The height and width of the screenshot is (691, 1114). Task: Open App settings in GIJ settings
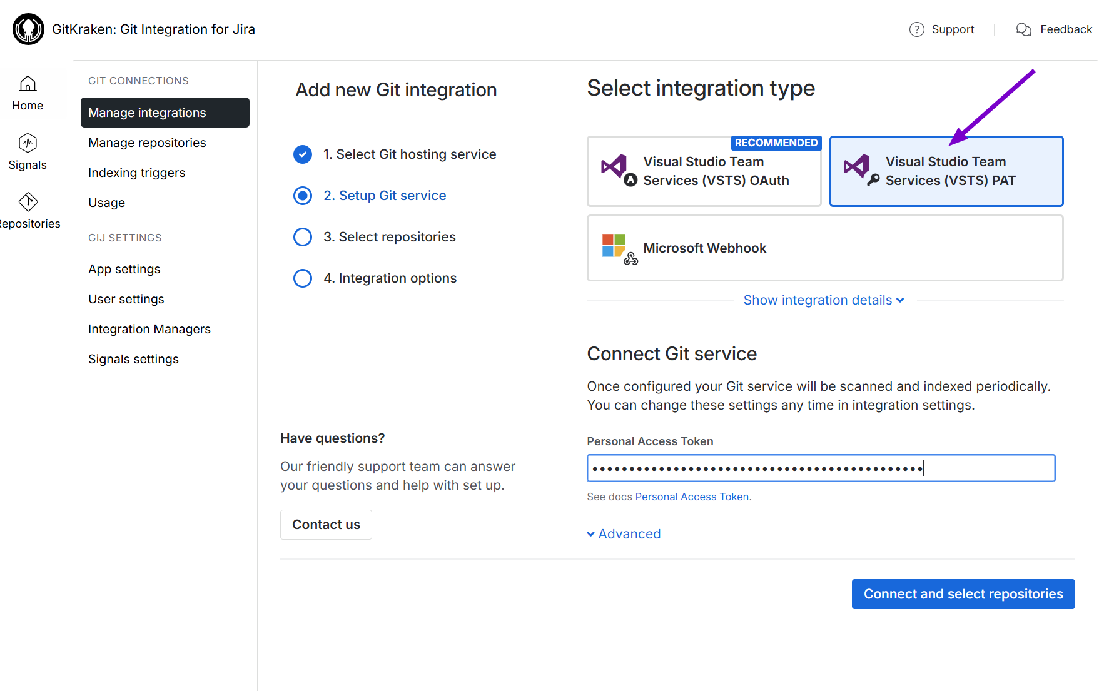pos(124,269)
